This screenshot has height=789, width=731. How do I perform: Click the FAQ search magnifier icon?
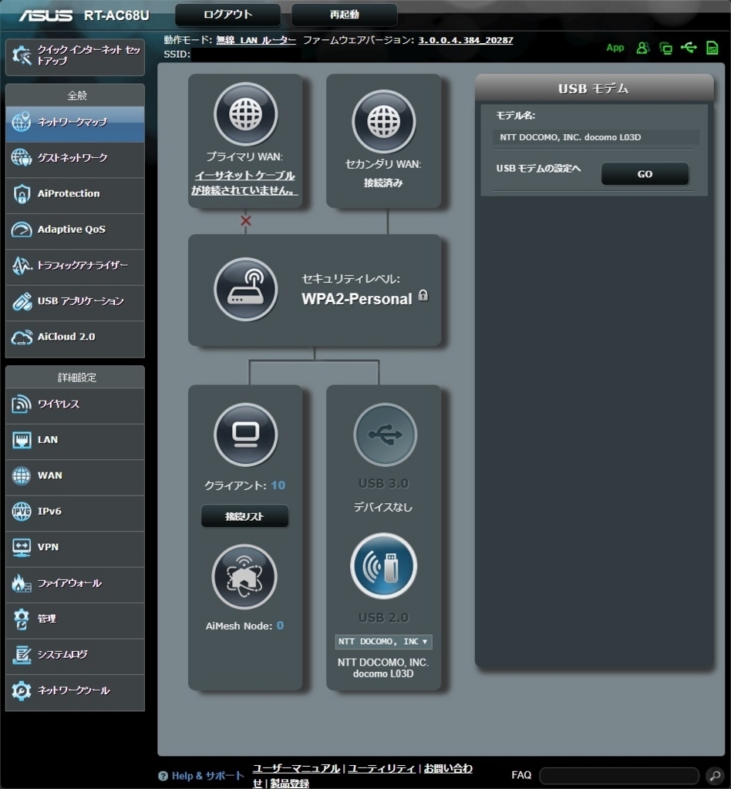point(715,775)
